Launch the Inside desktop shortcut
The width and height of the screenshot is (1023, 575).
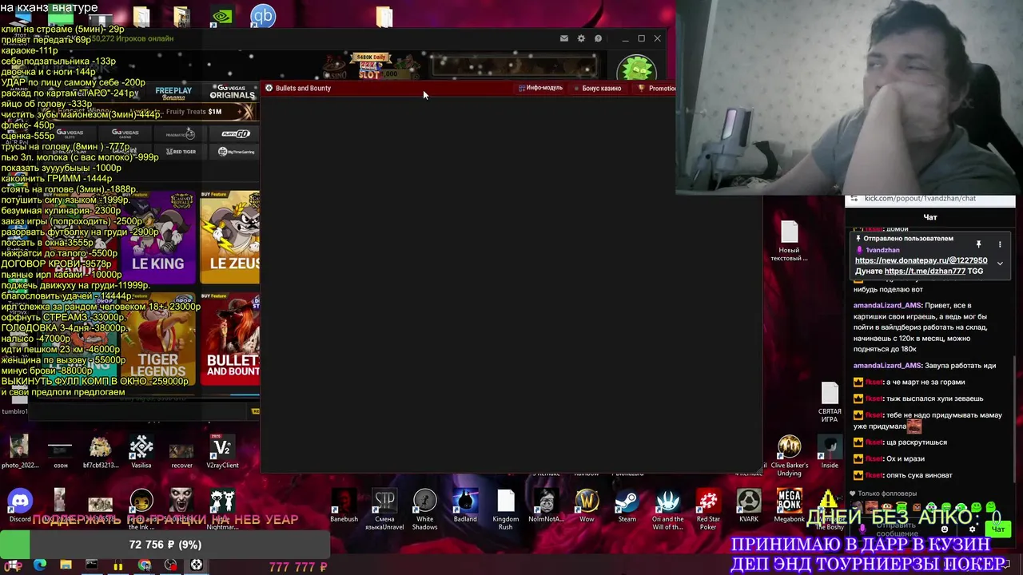[830, 452]
